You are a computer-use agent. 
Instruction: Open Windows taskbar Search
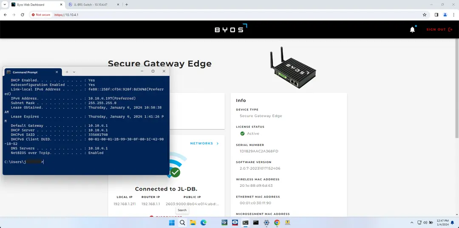(x=182, y=223)
